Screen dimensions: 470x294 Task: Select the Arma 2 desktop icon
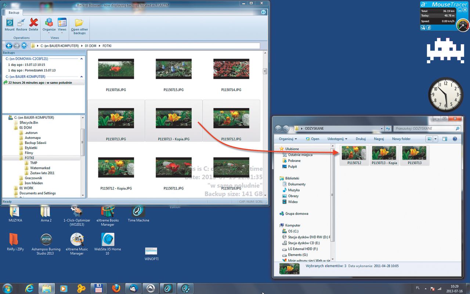point(46,214)
